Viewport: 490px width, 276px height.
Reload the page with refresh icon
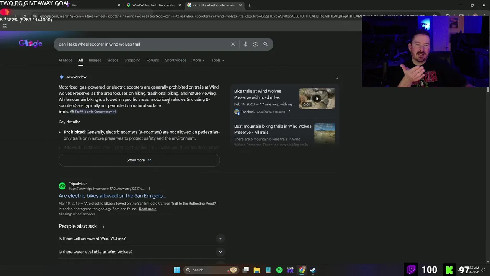24,16
